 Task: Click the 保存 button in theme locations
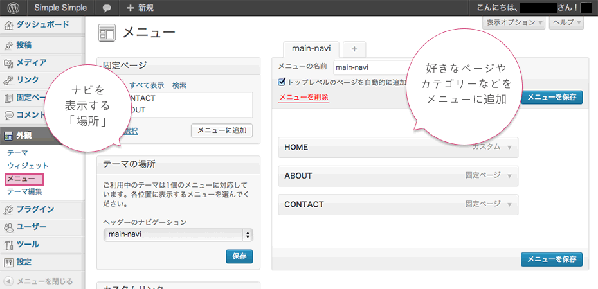pos(239,256)
